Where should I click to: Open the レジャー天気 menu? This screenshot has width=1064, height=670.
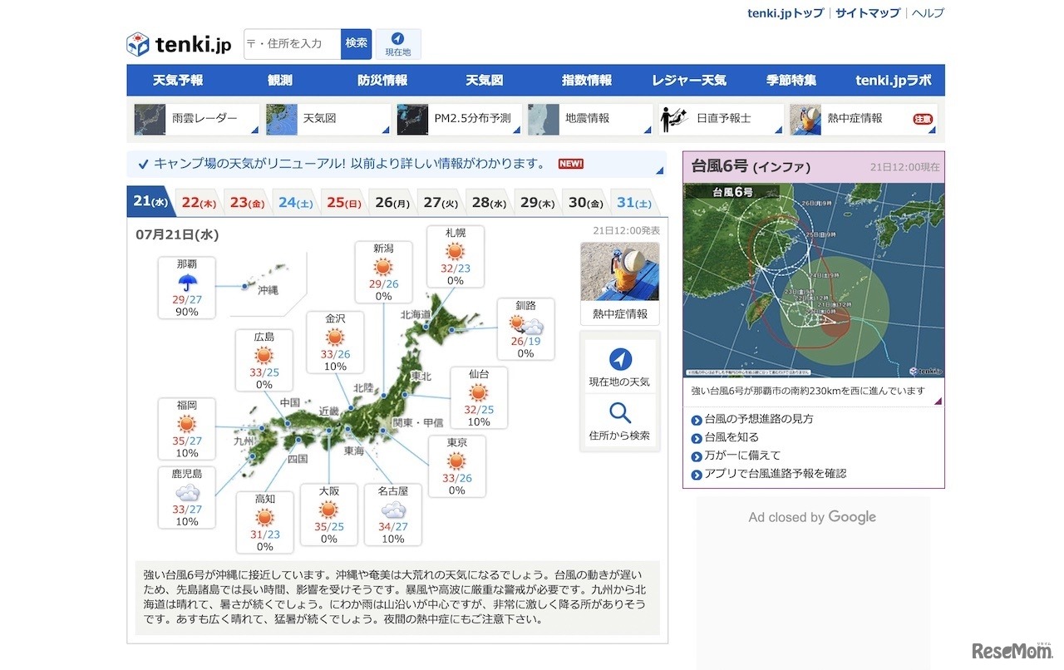(x=689, y=80)
